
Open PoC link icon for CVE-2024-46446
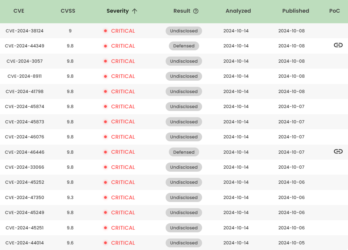tap(338, 152)
